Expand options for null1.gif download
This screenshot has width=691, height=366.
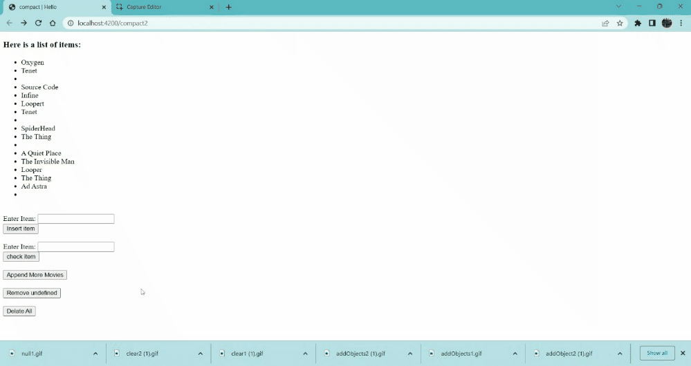(95, 354)
